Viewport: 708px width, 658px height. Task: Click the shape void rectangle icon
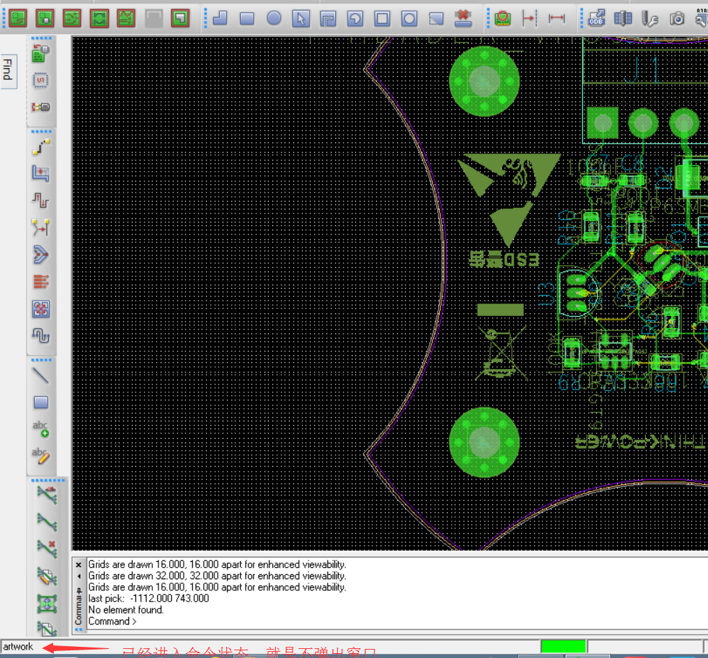[x=383, y=19]
